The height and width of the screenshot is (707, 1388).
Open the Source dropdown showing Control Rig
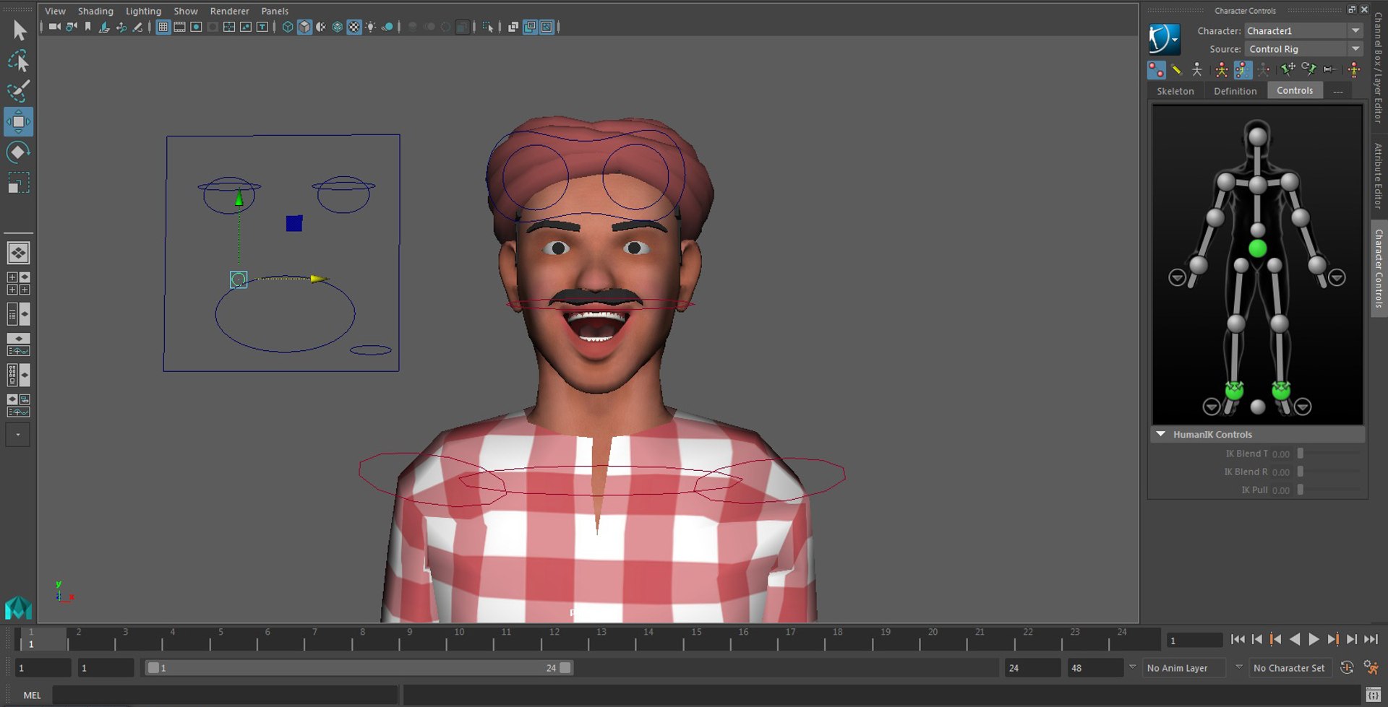(x=1303, y=49)
